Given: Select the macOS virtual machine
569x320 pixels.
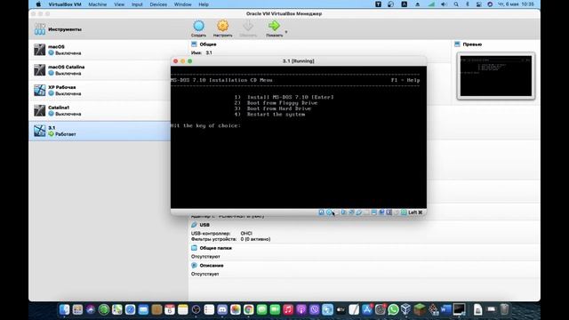Looking at the screenshot, I should pyautogui.click(x=108, y=50).
